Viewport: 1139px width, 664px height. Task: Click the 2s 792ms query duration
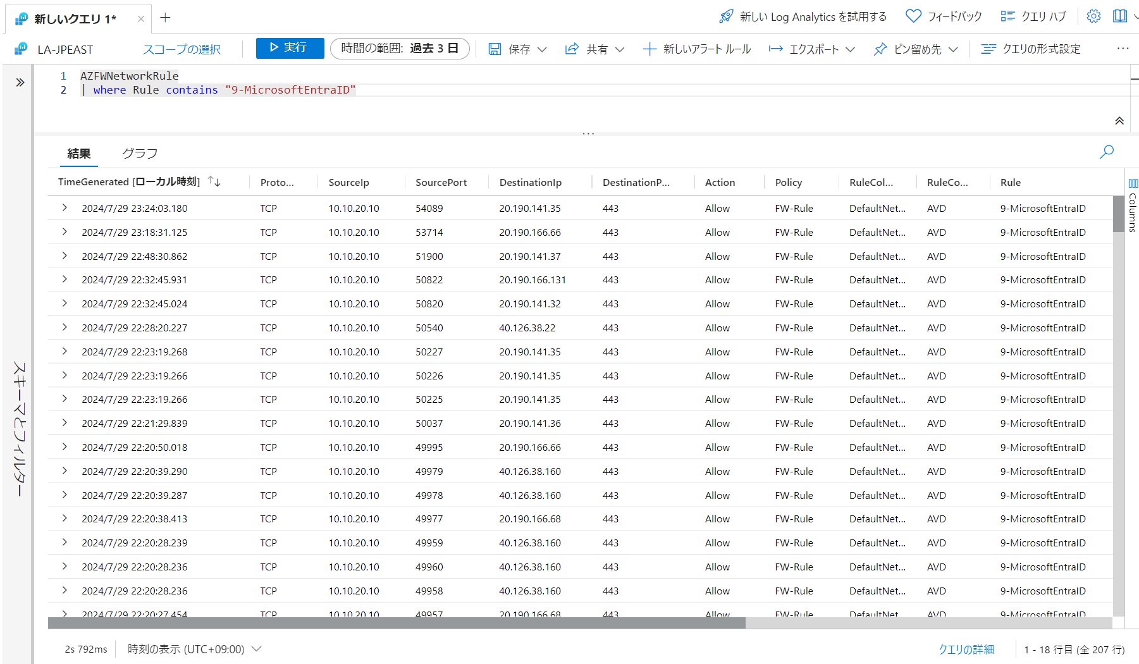tap(86, 649)
